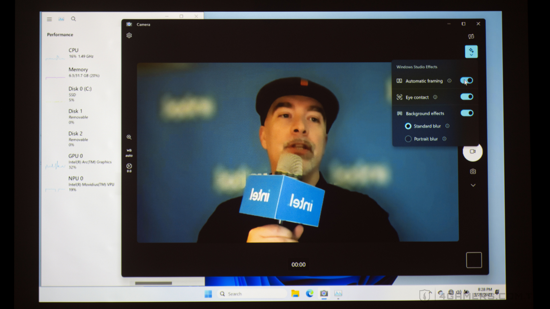Open Camera app settings gear
550x309 pixels.
coord(129,35)
